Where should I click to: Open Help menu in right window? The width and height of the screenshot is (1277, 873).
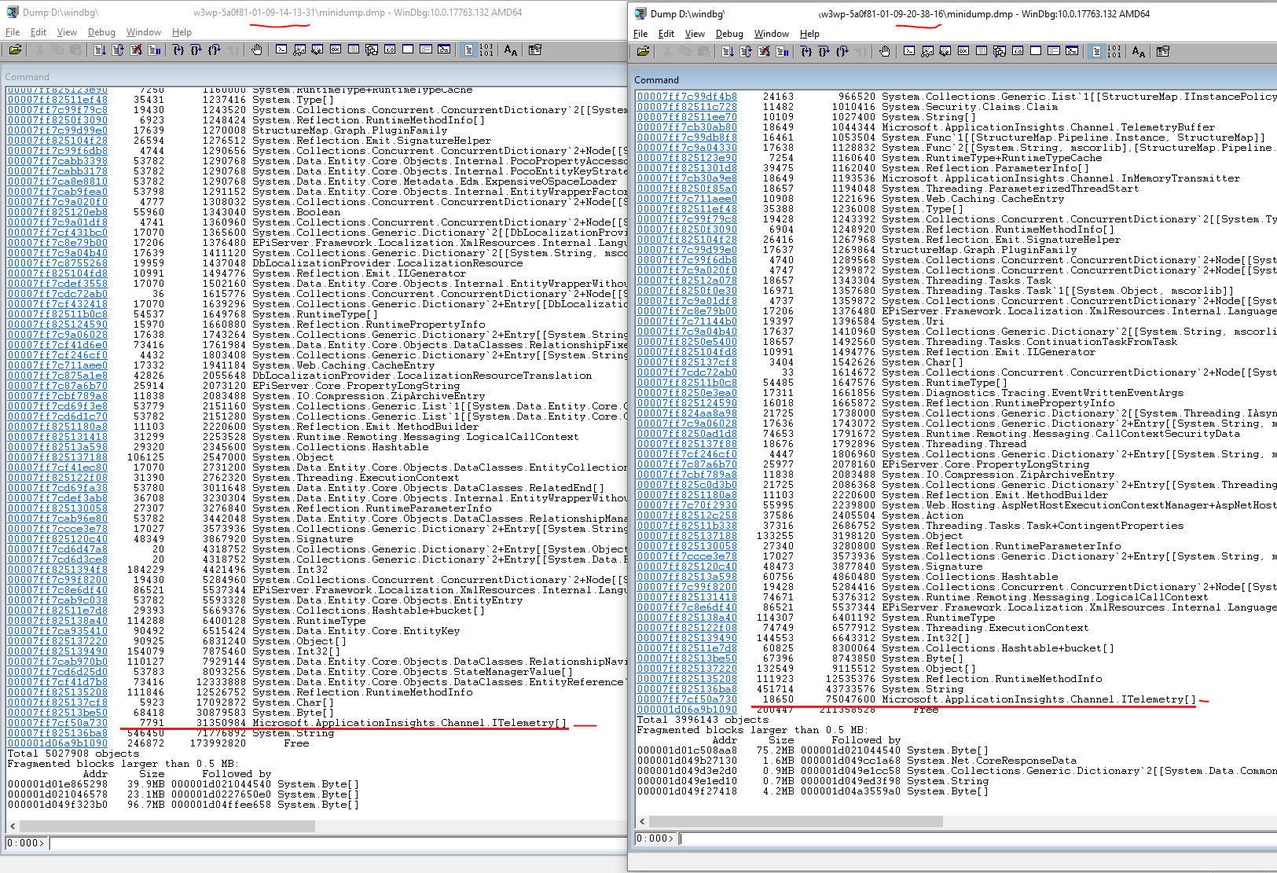[809, 34]
